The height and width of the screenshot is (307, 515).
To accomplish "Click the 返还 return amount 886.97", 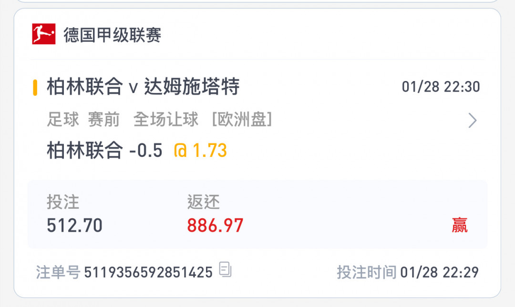I will (215, 225).
